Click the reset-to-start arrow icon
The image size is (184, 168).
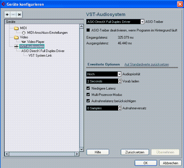19,15
